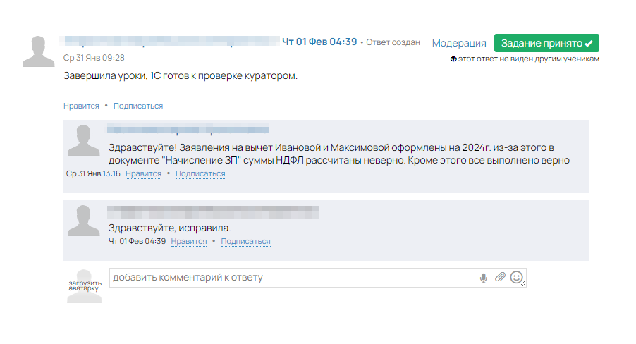The image size is (636, 344).
Task: Focus the "добавить комментарий к ответу" field
Action: (293, 278)
